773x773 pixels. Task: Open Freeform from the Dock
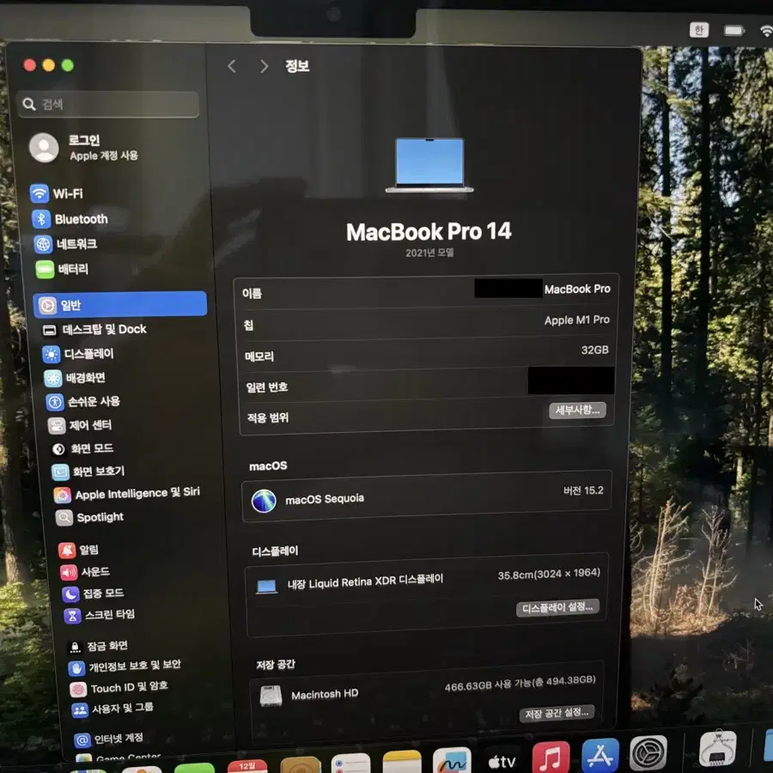452,760
